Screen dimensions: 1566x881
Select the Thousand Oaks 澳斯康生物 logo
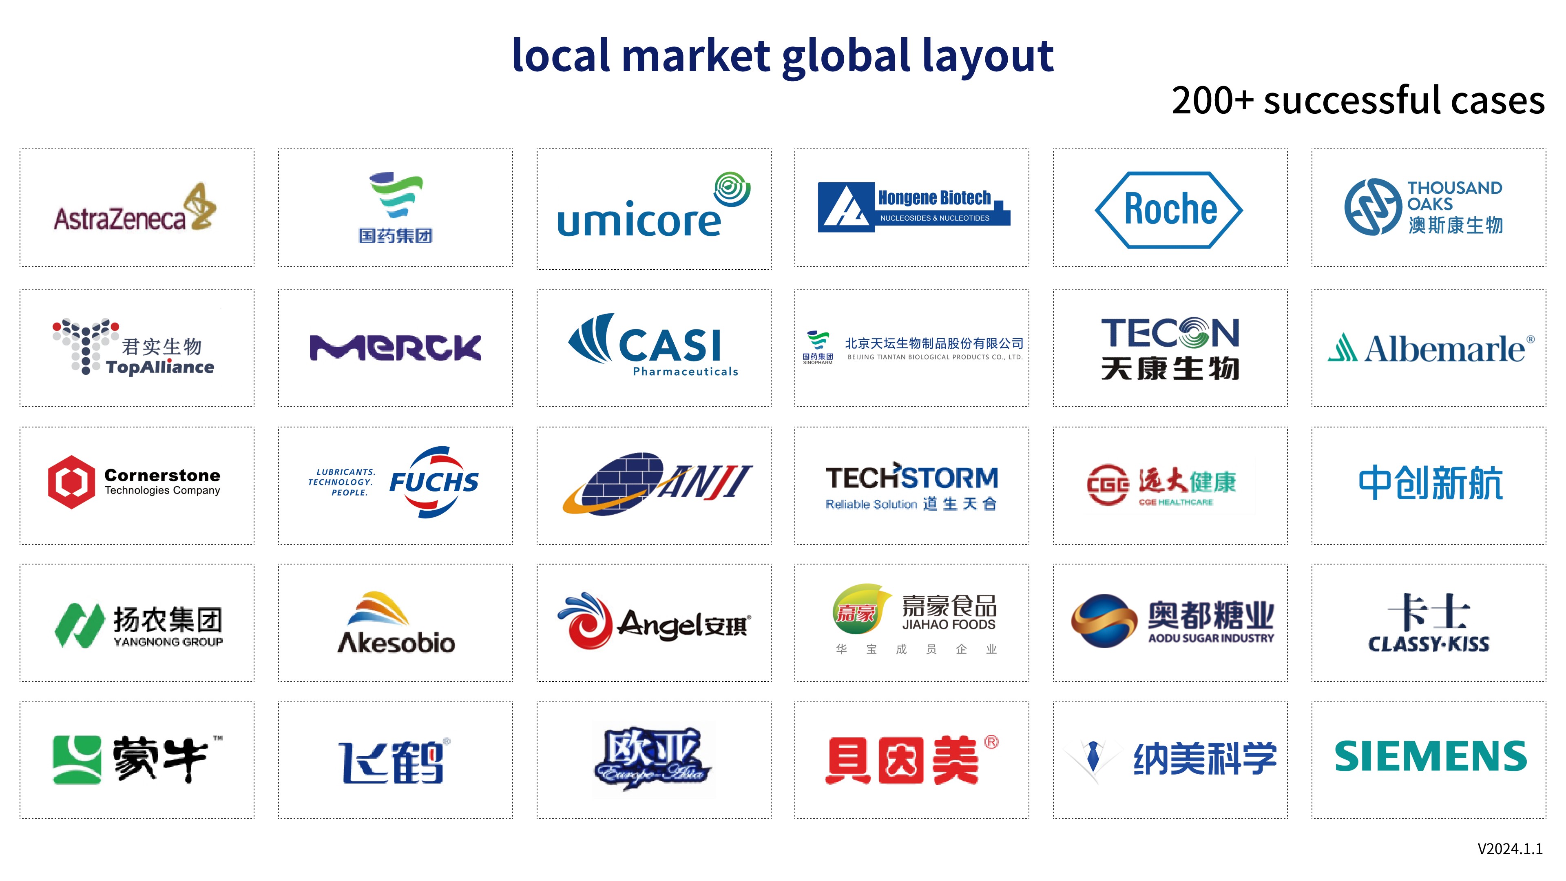[1424, 207]
